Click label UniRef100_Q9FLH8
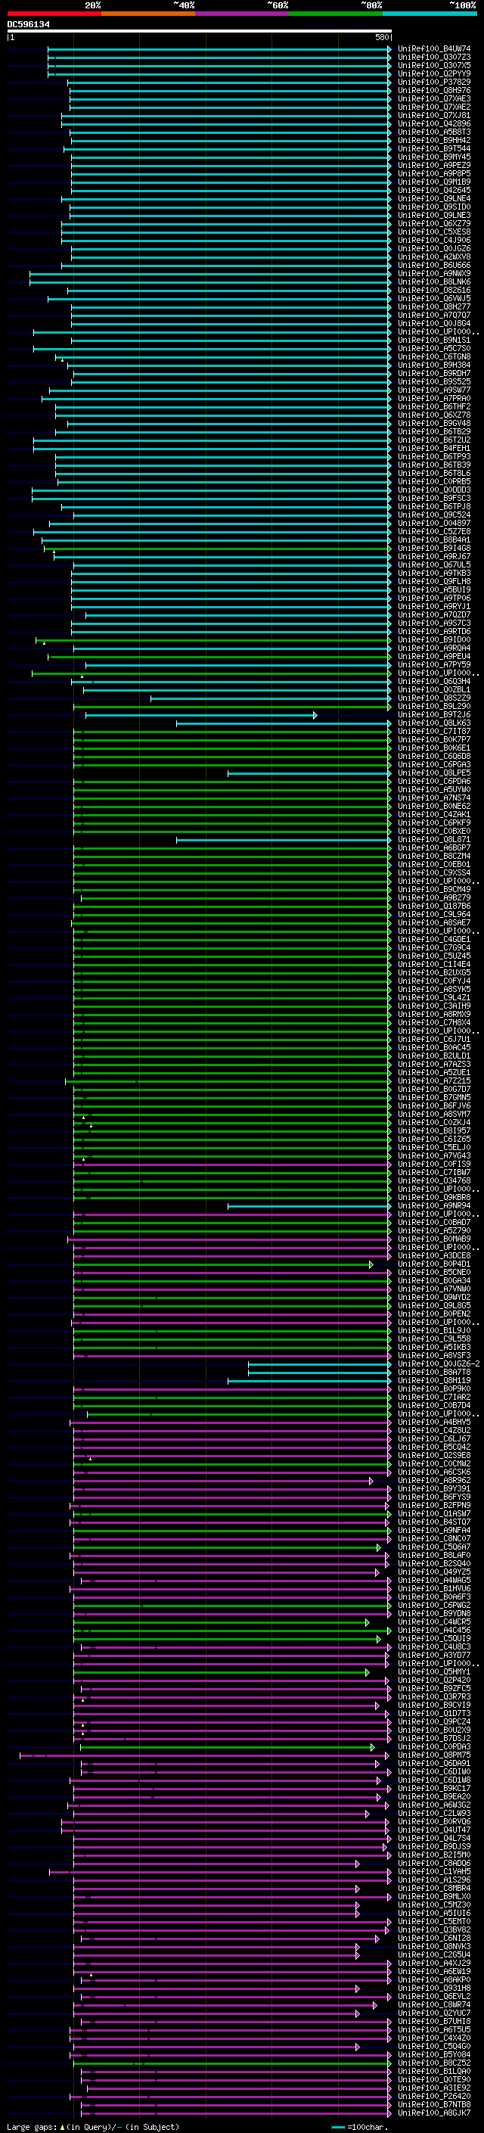 coord(434,581)
